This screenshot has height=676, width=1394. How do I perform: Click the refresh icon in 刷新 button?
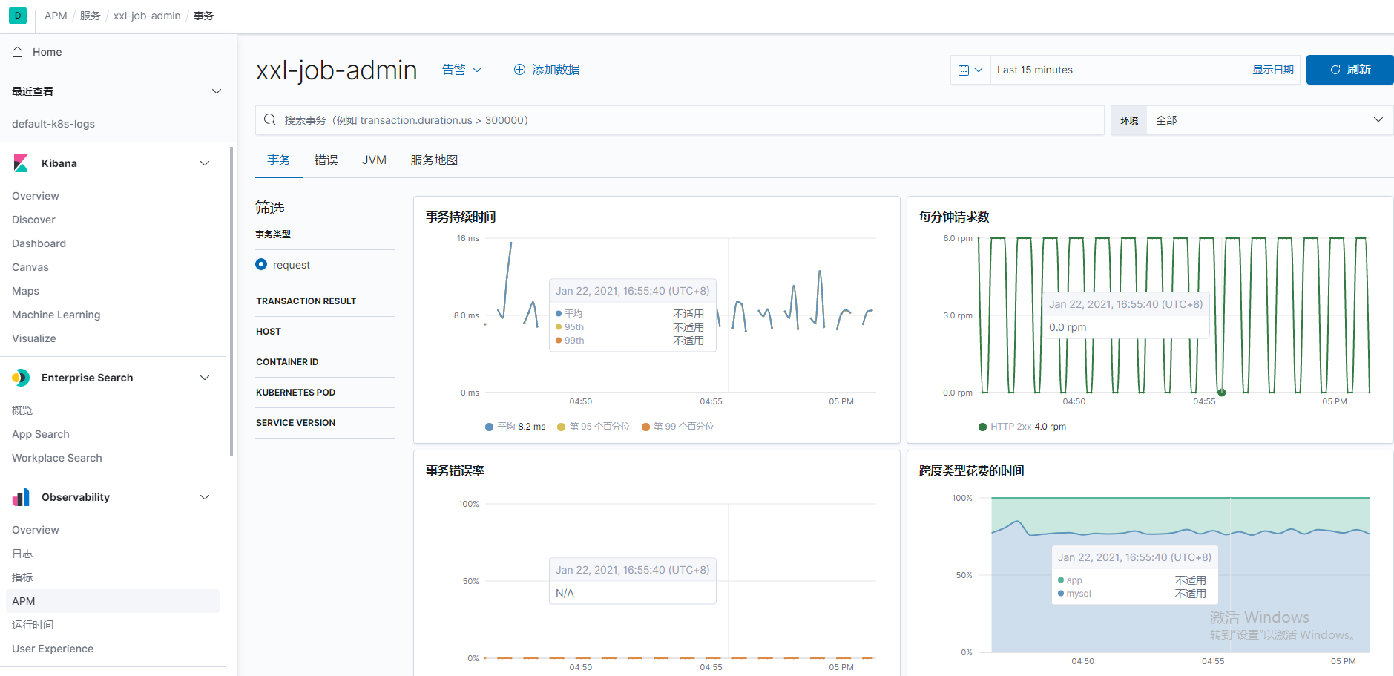coord(1335,70)
